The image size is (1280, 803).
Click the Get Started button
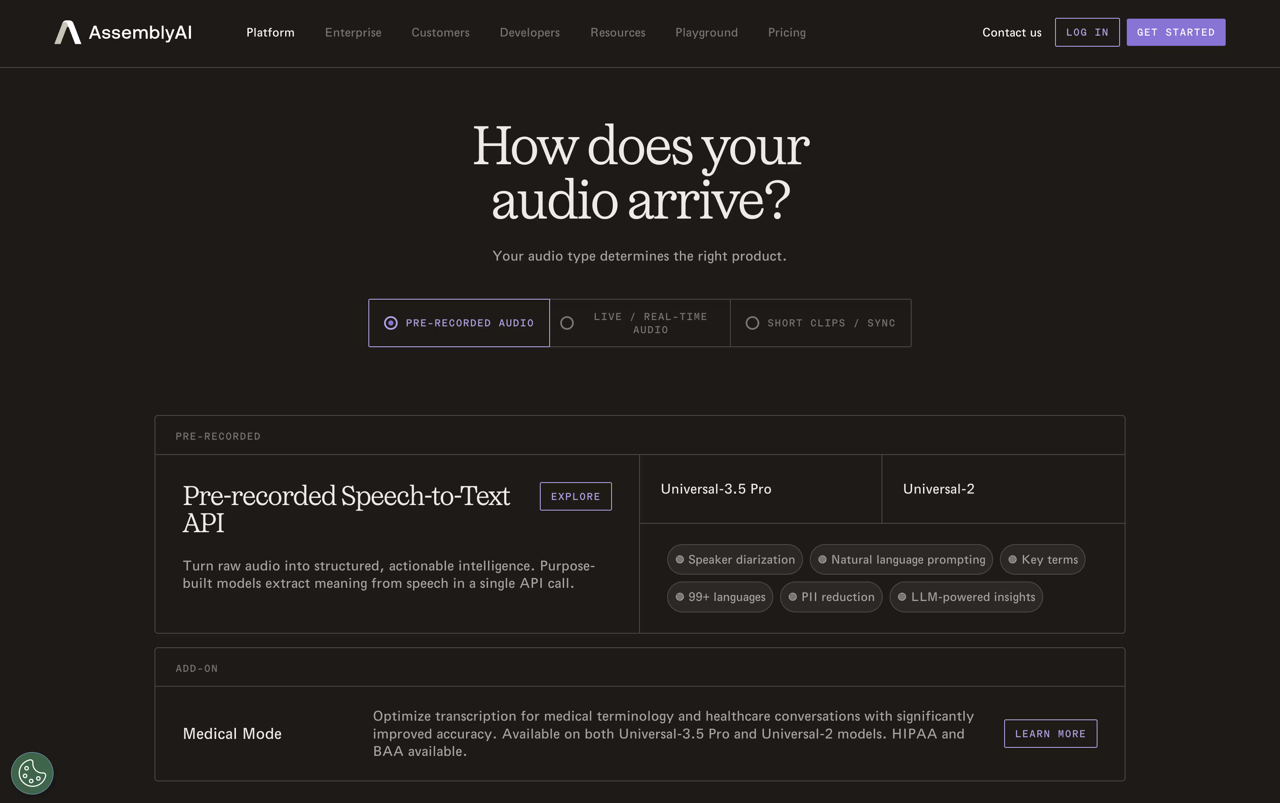(x=1176, y=32)
